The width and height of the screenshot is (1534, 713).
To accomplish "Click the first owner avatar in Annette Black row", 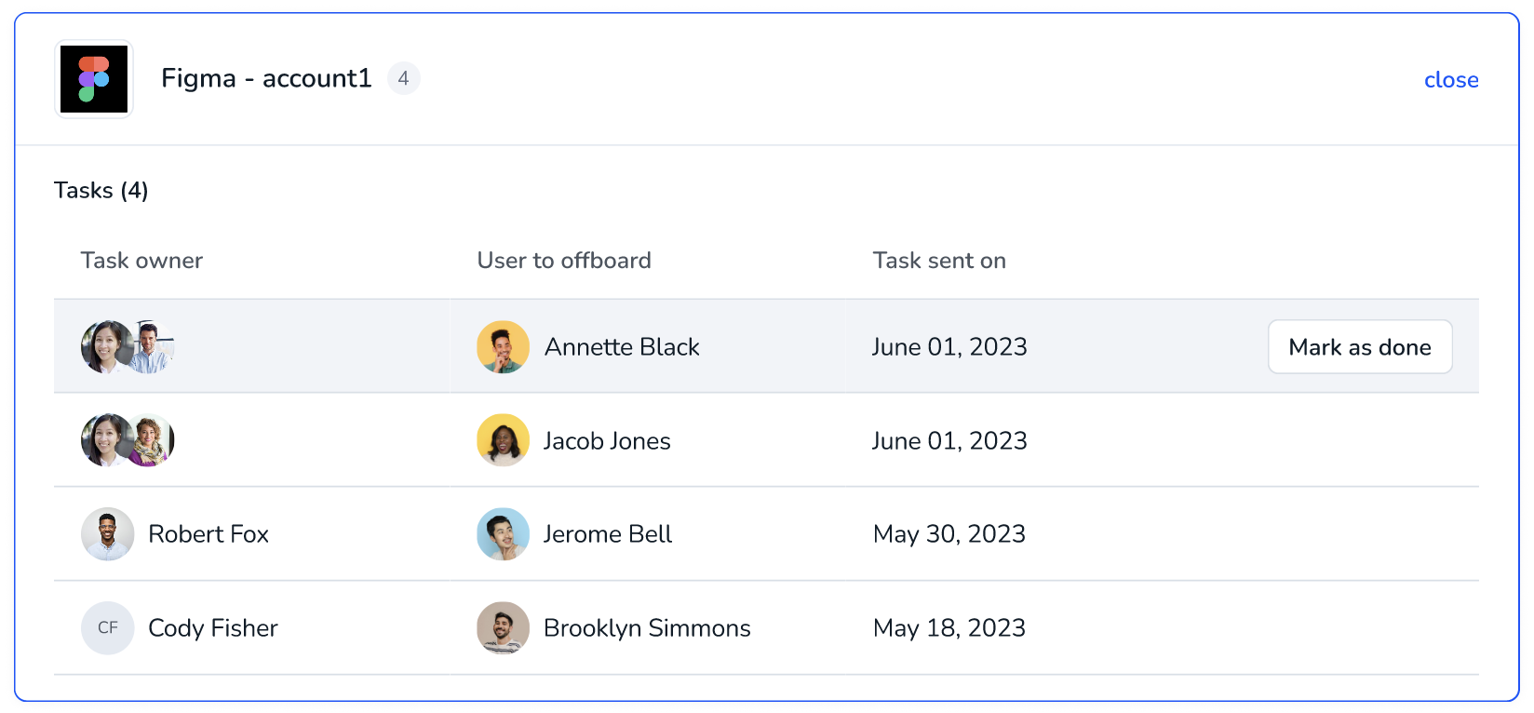I will click(104, 347).
